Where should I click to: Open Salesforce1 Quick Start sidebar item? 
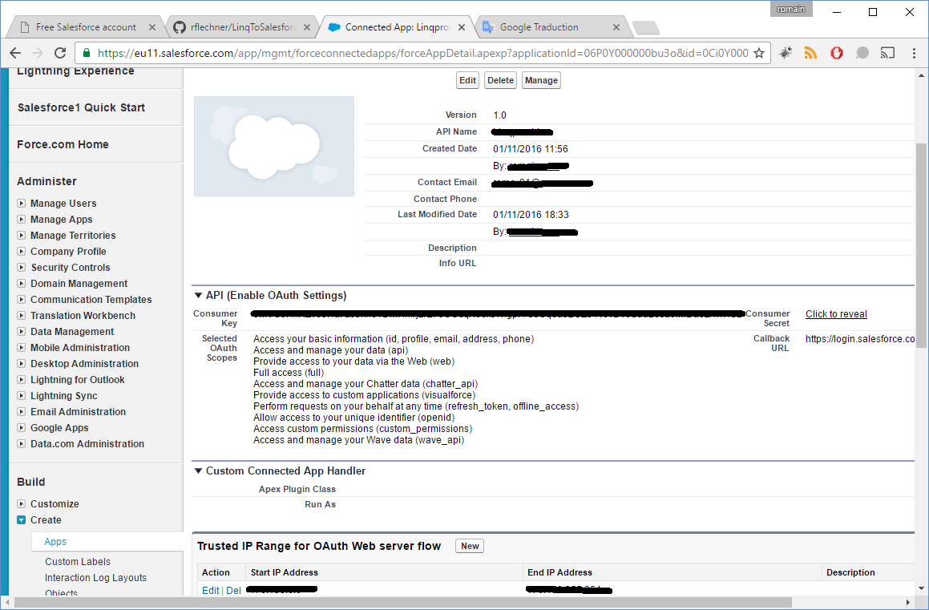(x=81, y=107)
